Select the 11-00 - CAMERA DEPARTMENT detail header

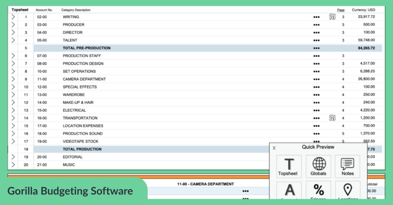tap(205, 184)
